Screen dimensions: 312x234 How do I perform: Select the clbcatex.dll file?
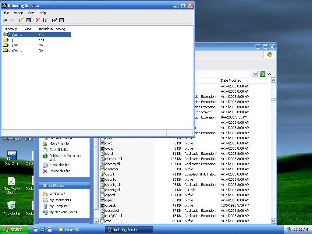pos(113,159)
